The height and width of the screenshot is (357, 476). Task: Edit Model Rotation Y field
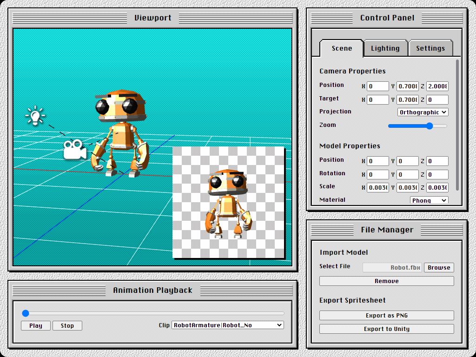(x=407, y=175)
